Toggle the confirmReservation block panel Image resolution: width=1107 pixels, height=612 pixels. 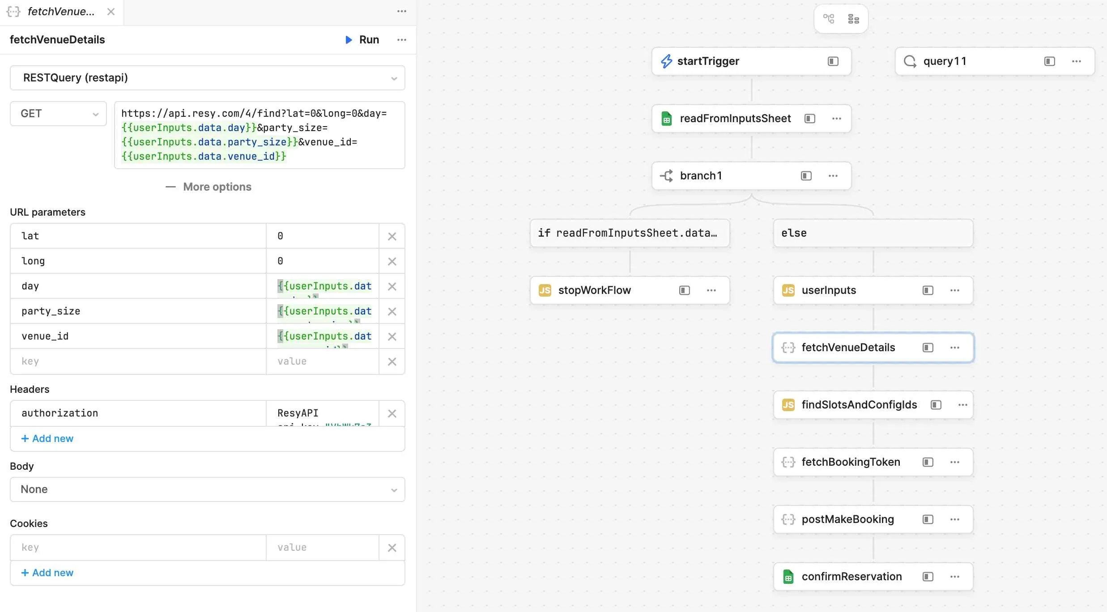pos(928,577)
